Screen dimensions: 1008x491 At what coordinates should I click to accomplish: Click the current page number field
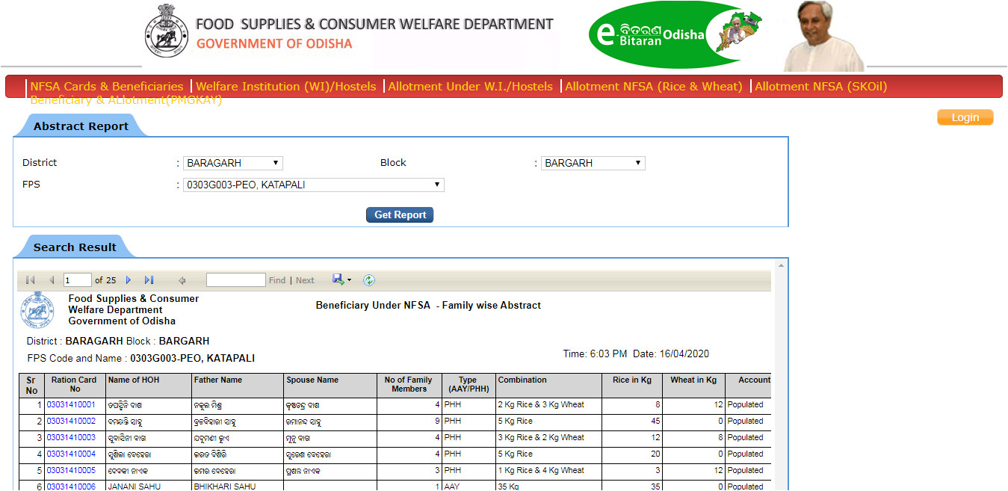[x=77, y=280]
